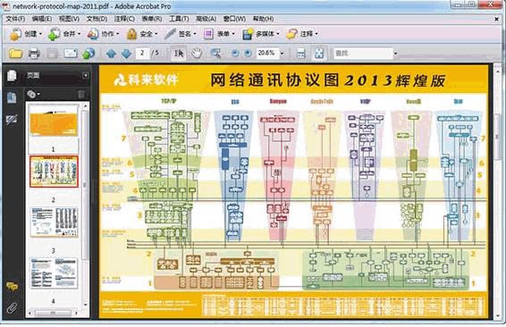Select the Hand tool
The height and width of the screenshot is (327, 506).
click(197, 54)
